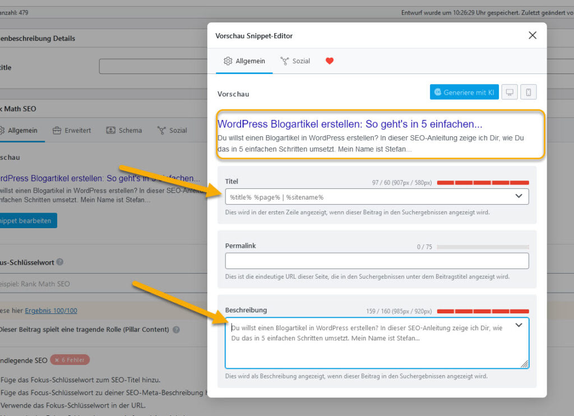The width and height of the screenshot is (574, 416).
Task: Click the Beschreibung length progress bar
Action: pos(483,311)
